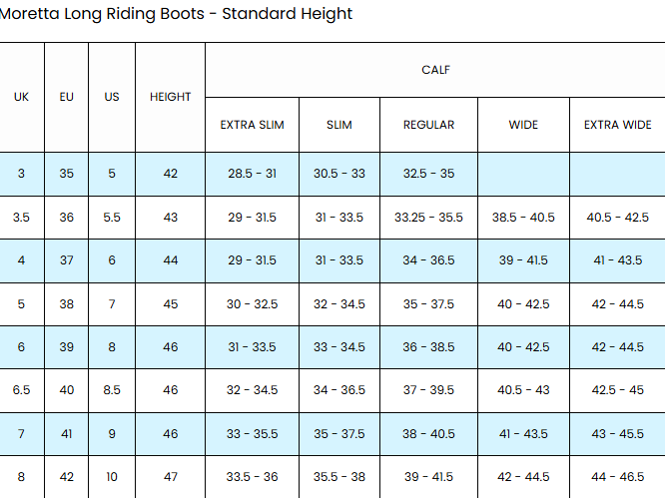Select the US size 8.5 cell

tap(112, 391)
